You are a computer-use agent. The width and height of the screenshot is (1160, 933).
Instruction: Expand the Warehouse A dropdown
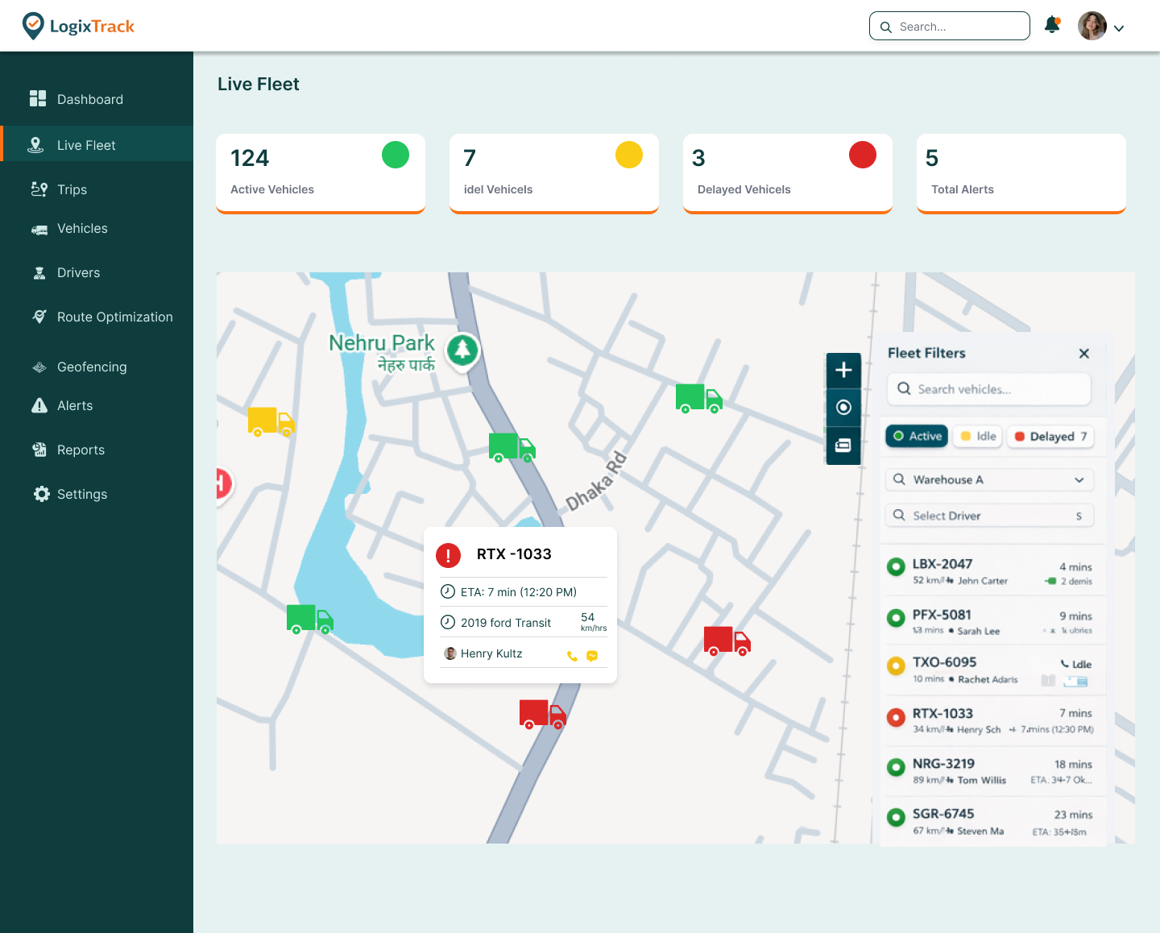click(x=989, y=479)
